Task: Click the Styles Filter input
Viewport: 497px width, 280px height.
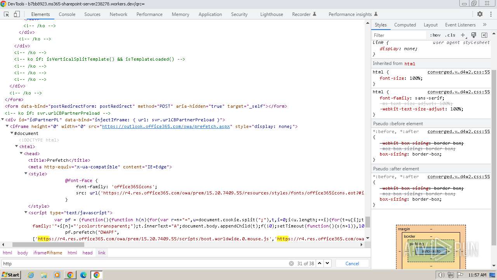Action: 399,35
